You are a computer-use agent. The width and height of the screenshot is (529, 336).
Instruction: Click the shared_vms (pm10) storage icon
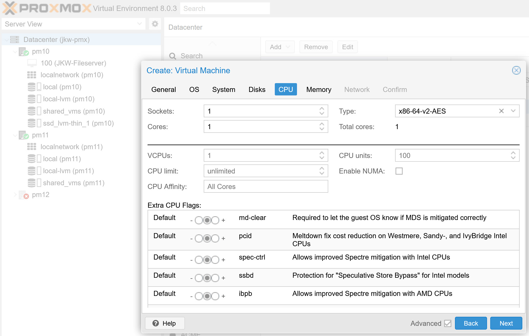pyautogui.click(x=32, y=111)
